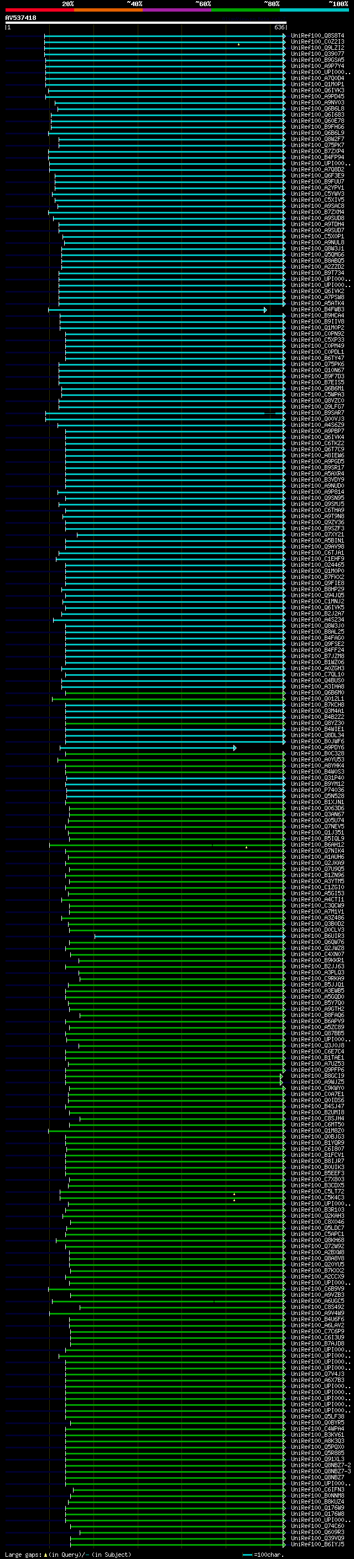
Task: Open hit UniRef100_Q8S8T4
Action: pyautogui.click(x=317, y=36)
